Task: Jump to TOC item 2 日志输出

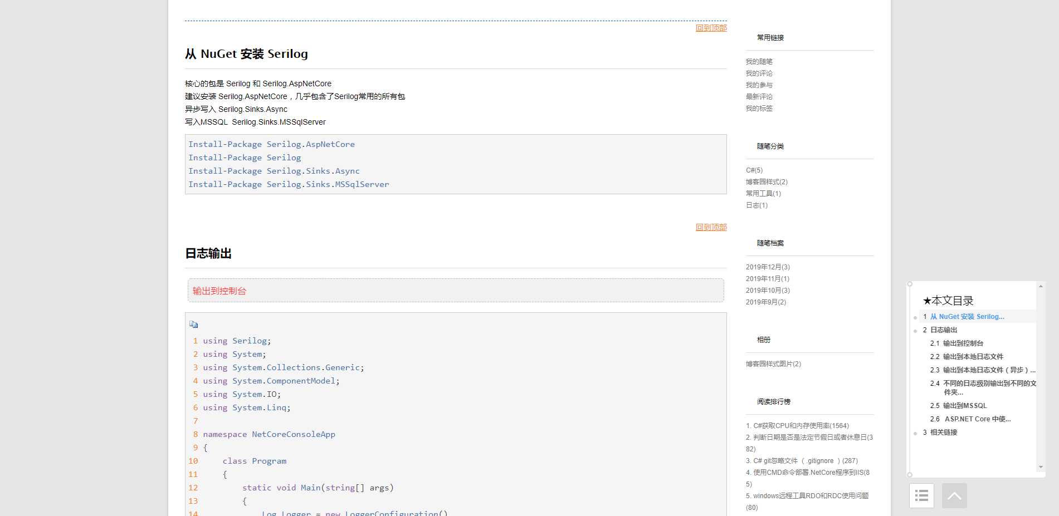Action: 944,330
